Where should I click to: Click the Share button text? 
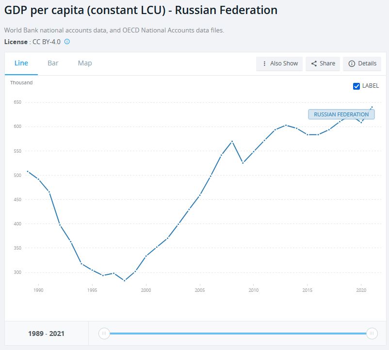point(327,64)
